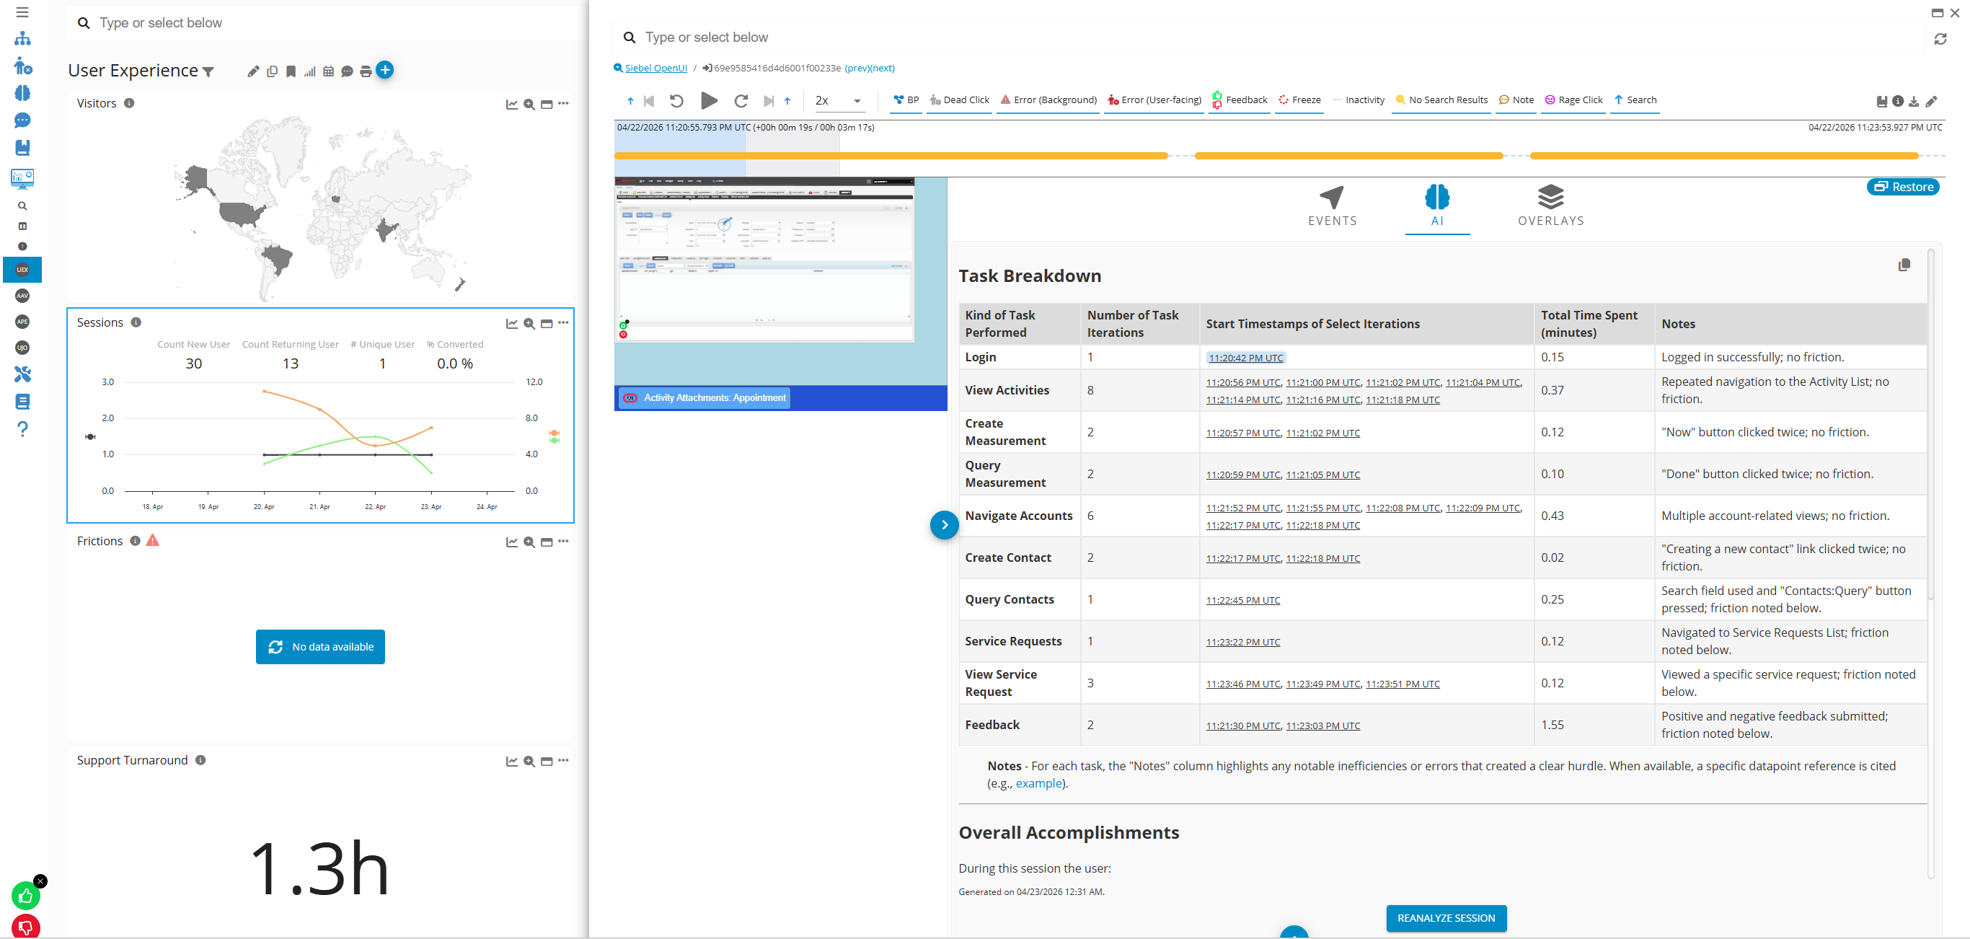Open the Siebel OpenUI breadcrumb link
The width and height of the screenshot is (1970, 939).
[655, 68]
